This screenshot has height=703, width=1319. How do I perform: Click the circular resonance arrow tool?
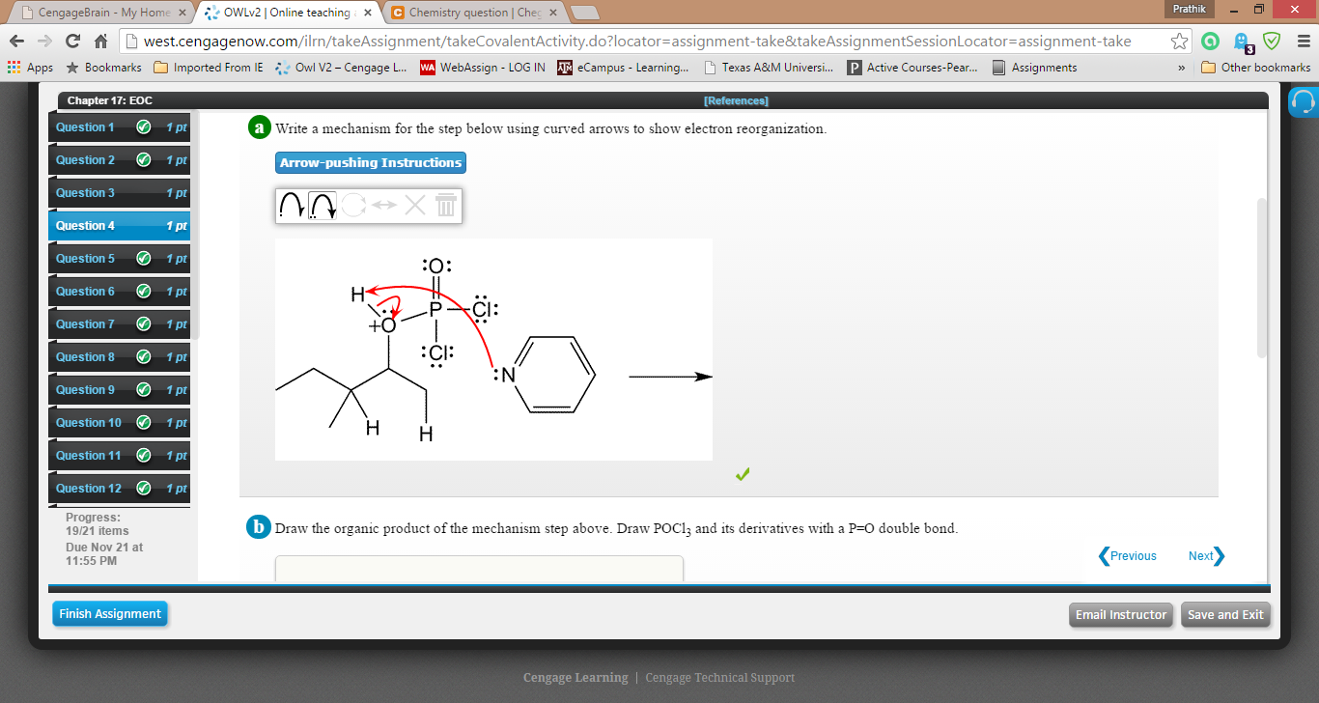[x=353, y=205]
